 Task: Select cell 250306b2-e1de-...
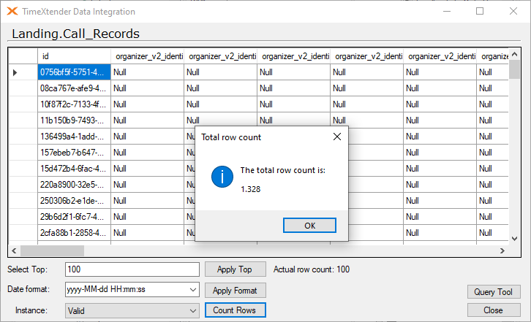[74, 201]
